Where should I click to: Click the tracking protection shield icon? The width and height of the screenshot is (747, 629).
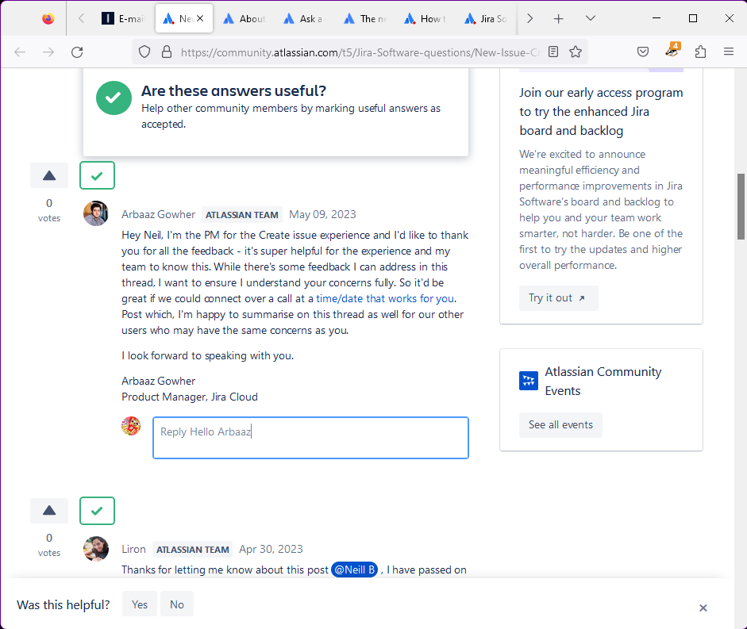(144, 52)
